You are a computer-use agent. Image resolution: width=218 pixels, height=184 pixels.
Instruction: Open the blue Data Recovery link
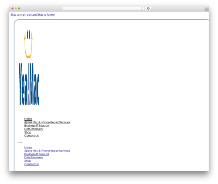[34, 157]
